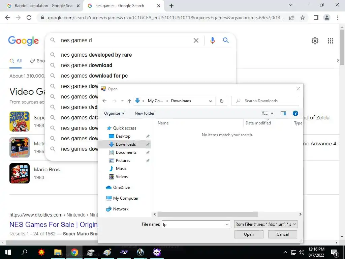Click Downloads in the breadcrumb path
Image resolution: width=345 pixels, height=259 pixels.
pyautogui.click(x=181, y=101)
